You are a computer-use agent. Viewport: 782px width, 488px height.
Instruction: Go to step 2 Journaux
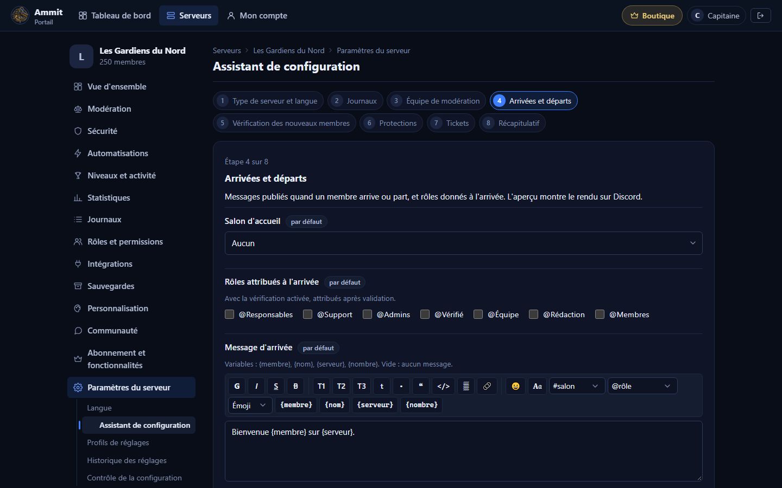(x=355, y=101)
